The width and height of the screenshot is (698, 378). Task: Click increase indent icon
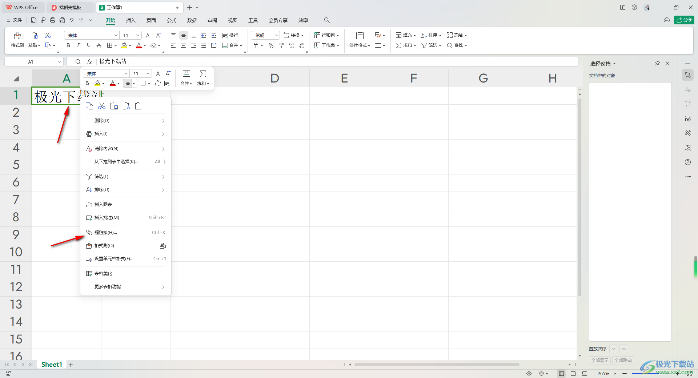point(214,35)
